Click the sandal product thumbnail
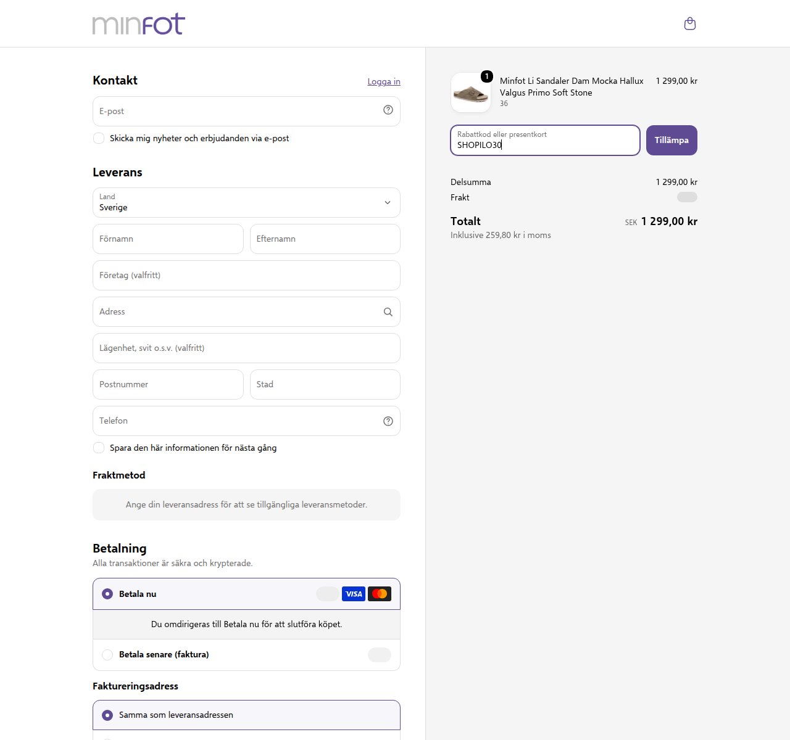Image resolution: width=790 pixels, height=740 pixels. click(471, 92)
